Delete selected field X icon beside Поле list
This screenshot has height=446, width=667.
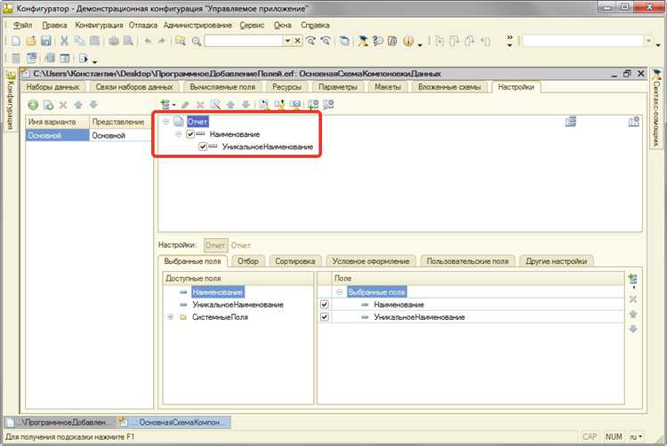coord(633,299)
